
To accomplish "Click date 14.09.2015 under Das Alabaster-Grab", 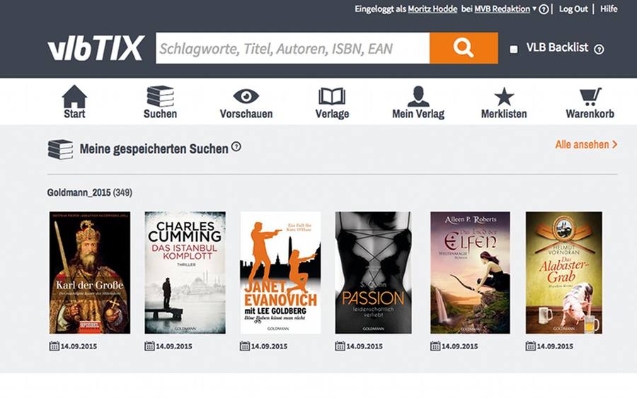I will click(555, 346).
